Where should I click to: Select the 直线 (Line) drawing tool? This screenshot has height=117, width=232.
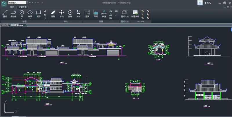tap(5, 14)
